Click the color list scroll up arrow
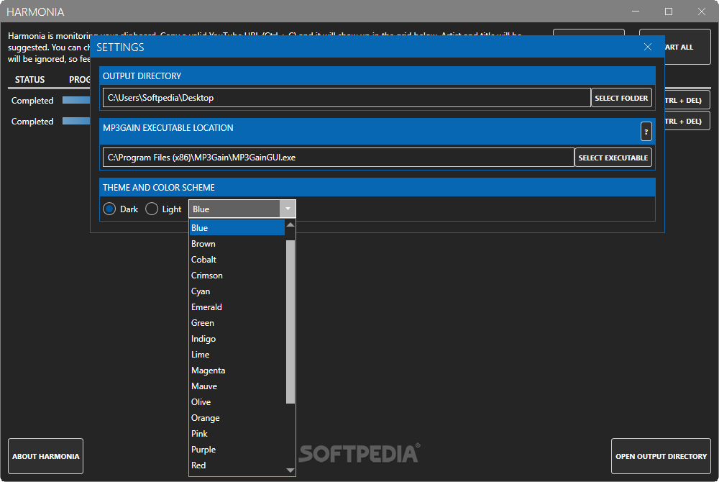This screenshot has width=719, height=482. (x=290, y=224)
